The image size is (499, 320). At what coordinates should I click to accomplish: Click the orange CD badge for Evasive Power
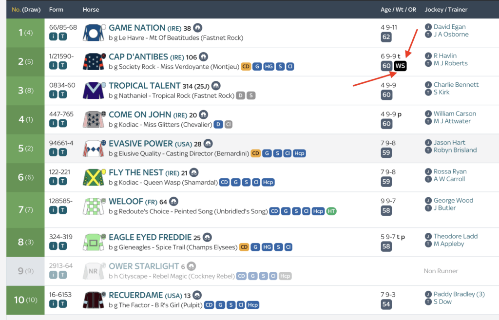(x=255, y=153)
